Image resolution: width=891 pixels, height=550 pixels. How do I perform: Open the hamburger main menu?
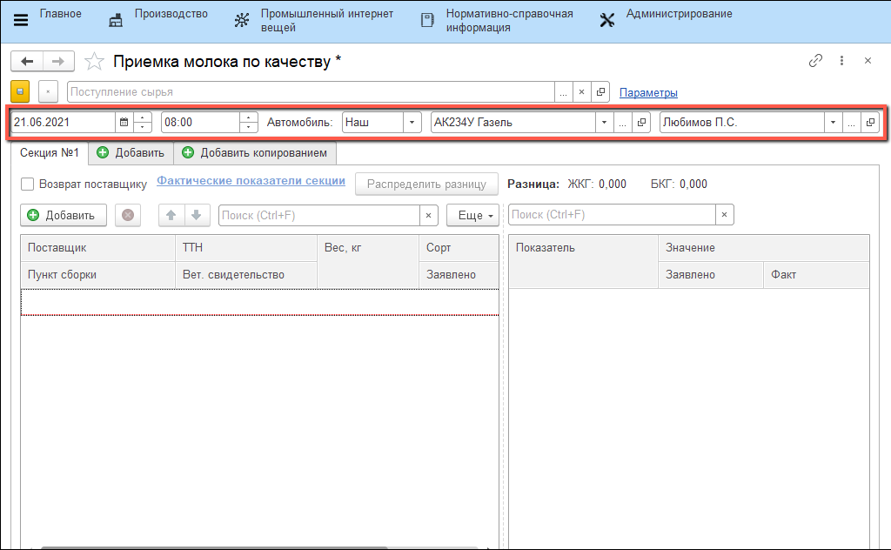click(21, 21)
